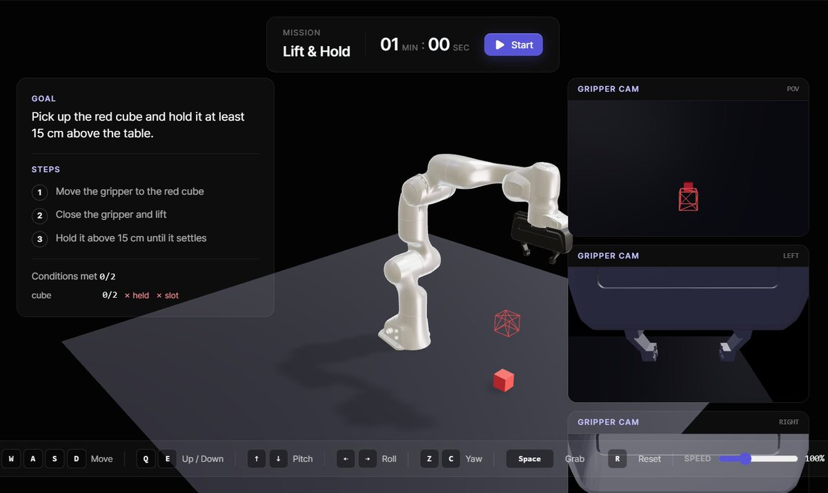Click the '× held' condition status
This screenshot has width=828, height=493.
(x=137, y=295)
